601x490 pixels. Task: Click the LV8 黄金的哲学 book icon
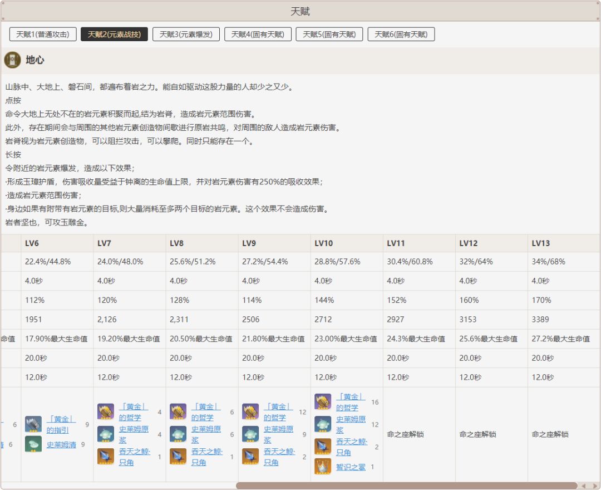click(178, 411)
